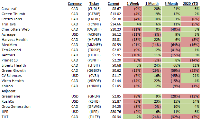Click the Currency column header
The height and width of the screenshot is (121, 201).
coord(75,4)
